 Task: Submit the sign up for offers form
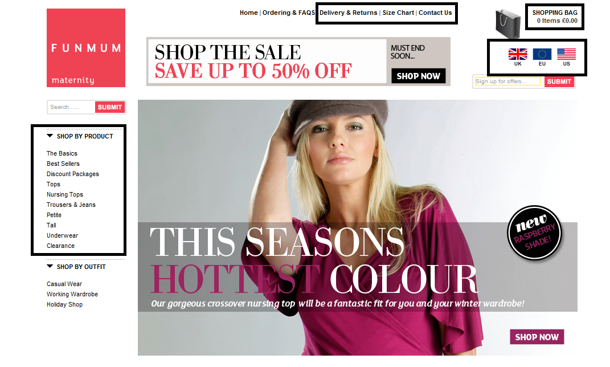559,81
